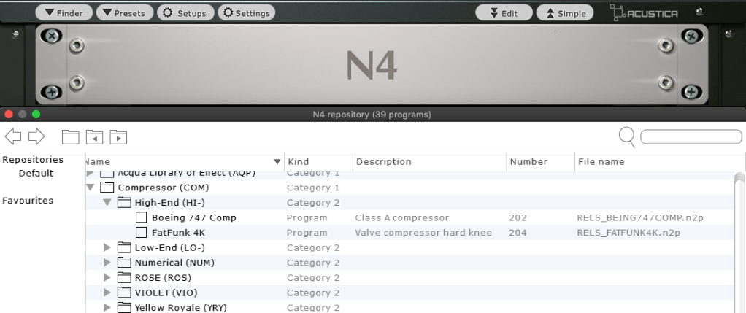Screen dimensions: 746x313
Task: Click the N4 faceplate logo
Action: 371,65
